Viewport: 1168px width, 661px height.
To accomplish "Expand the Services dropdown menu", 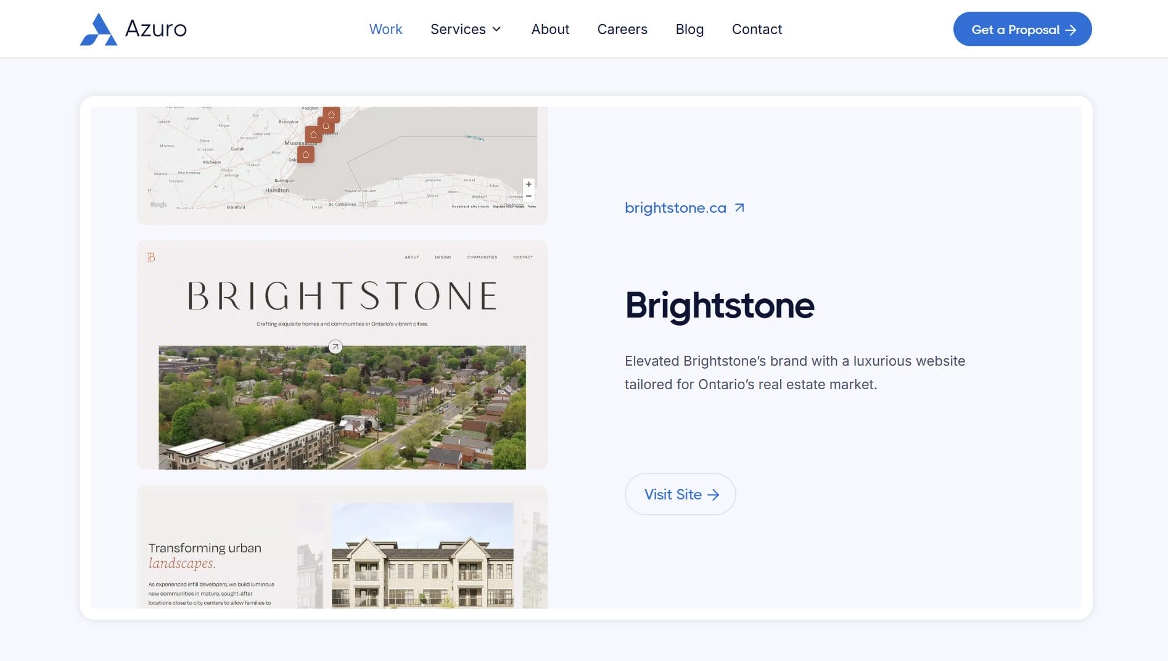I will [x=466, y=29].
